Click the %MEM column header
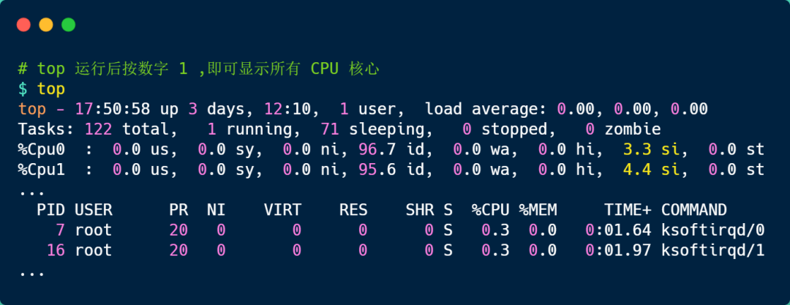The image size is (790, 305). 538,210
